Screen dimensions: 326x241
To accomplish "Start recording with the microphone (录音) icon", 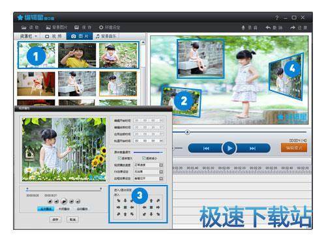I will coord(243,28).
